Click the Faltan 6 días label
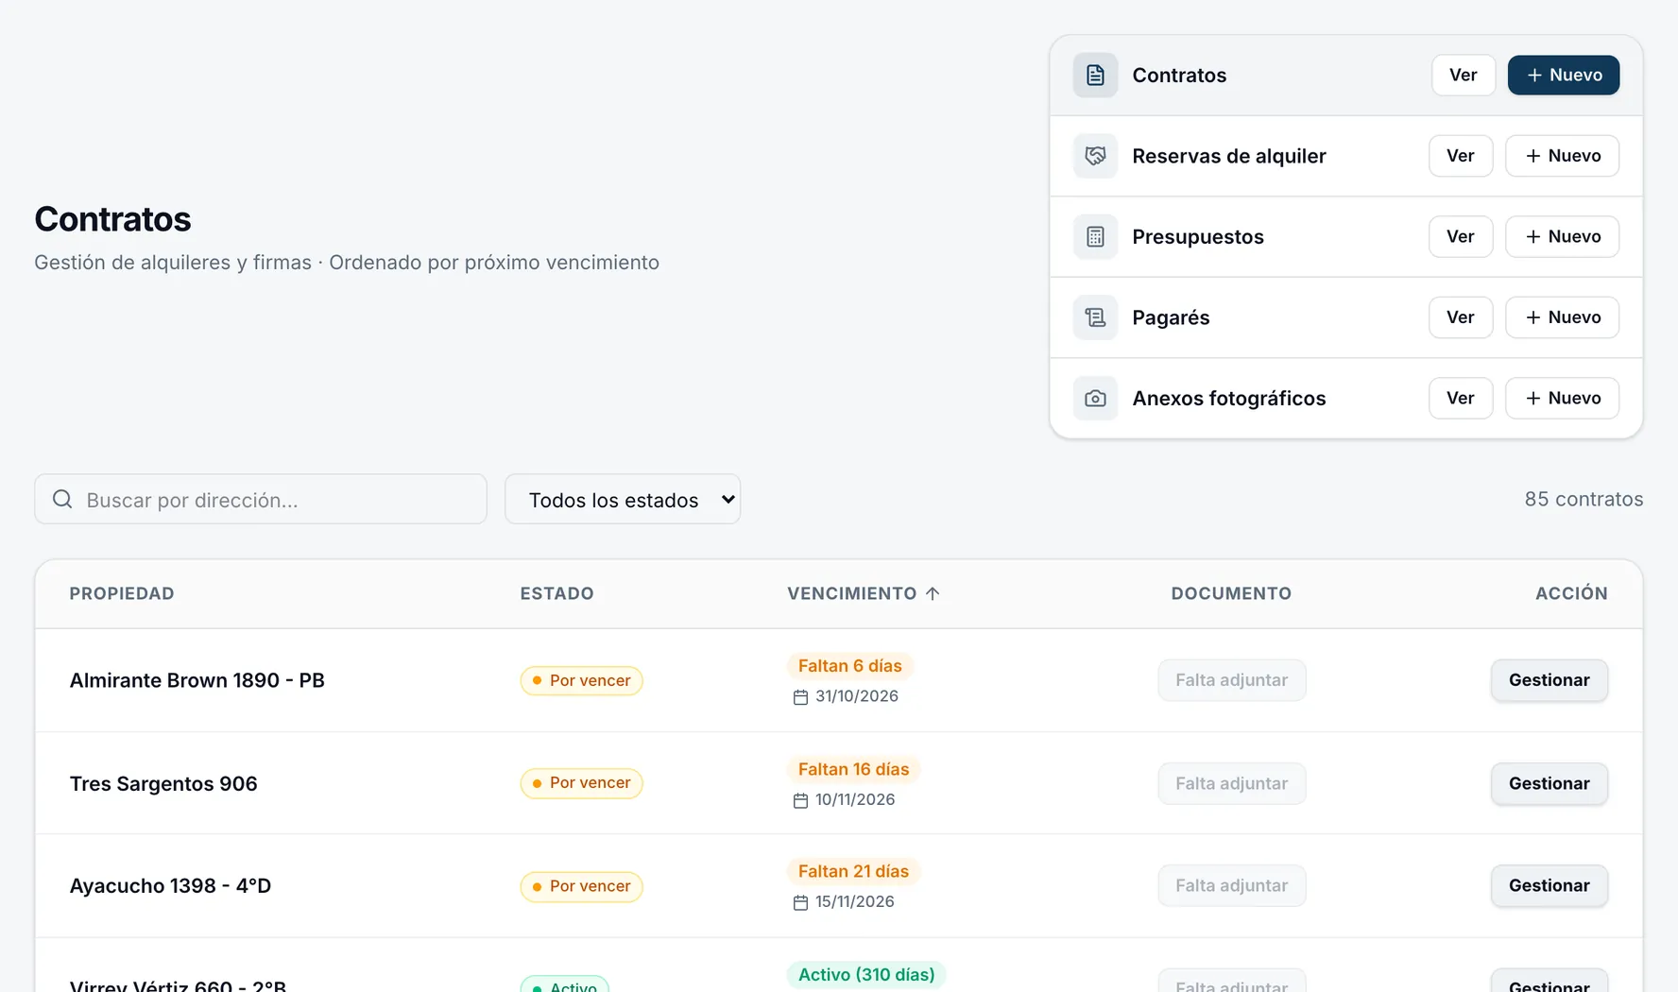Screen dimensions: 1678x992 [849, 666]
